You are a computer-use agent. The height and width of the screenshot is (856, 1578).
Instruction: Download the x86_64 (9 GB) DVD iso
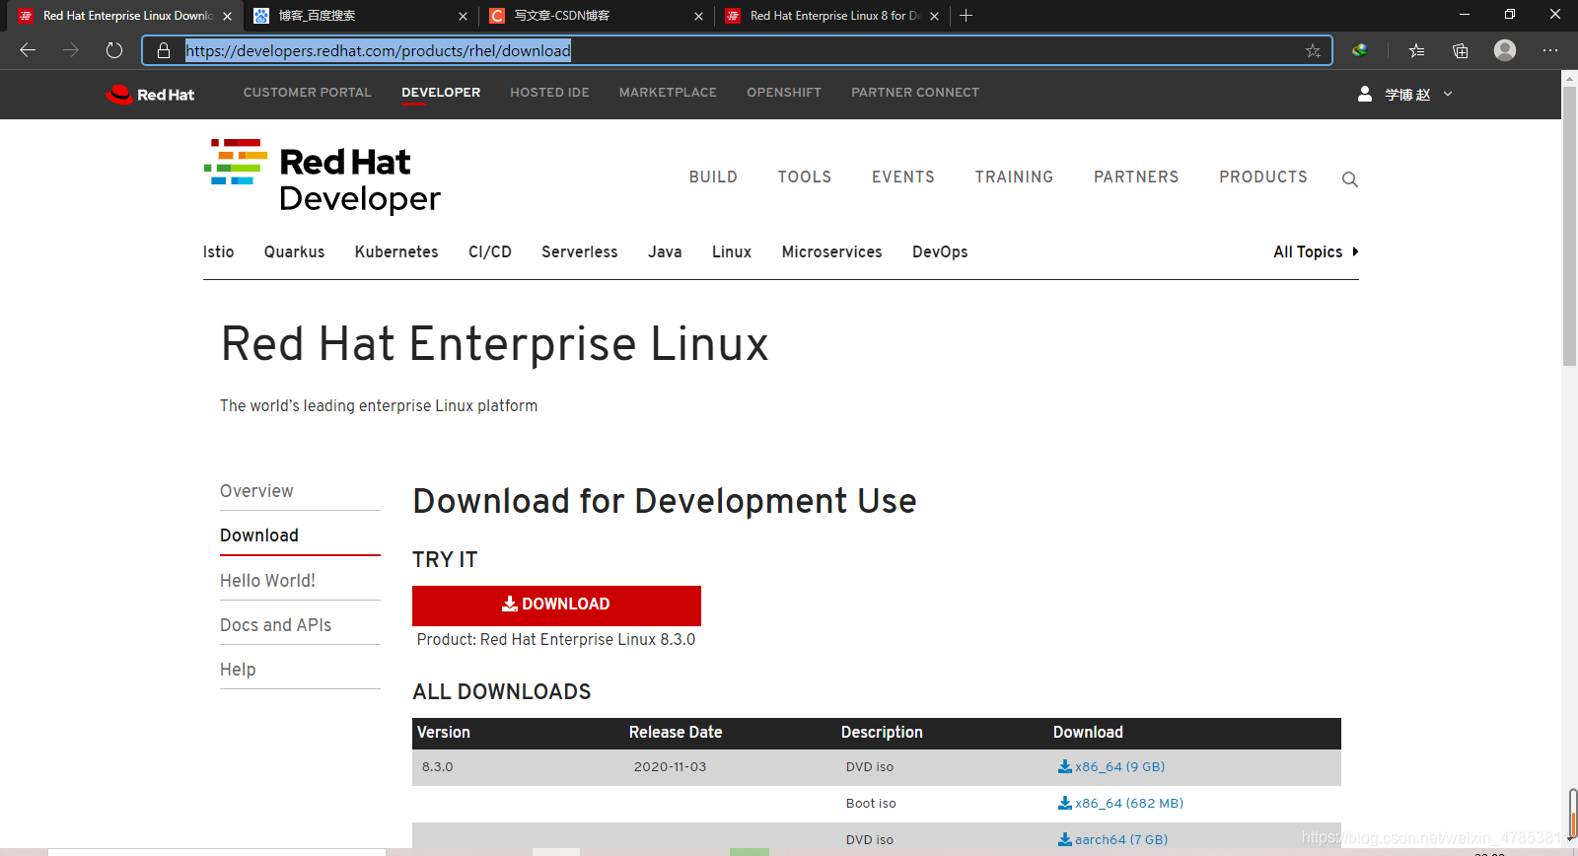coord(1112,766)
